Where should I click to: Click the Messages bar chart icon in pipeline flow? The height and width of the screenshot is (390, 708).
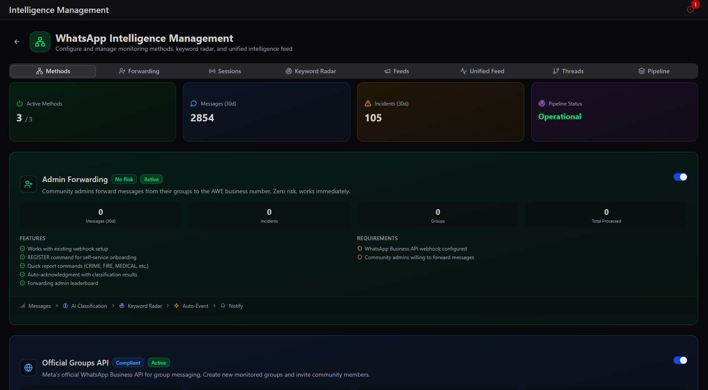[x=22, y=306]
